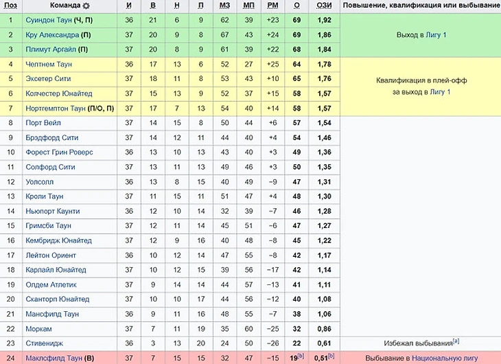Go to Кембридж Юнайтед page
501x364 pixels.
click(58, 240)
